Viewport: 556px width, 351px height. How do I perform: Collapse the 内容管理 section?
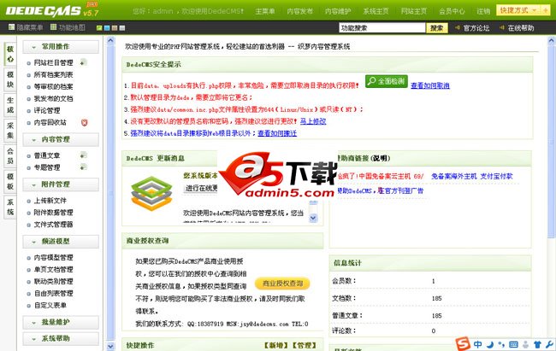(61, 139)
